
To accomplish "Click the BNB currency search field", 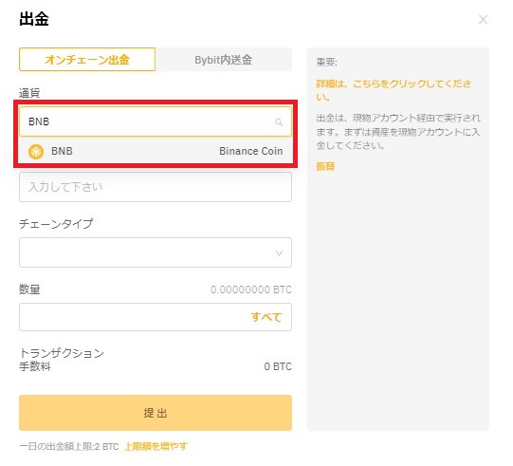I will click(x=156, y=121).
